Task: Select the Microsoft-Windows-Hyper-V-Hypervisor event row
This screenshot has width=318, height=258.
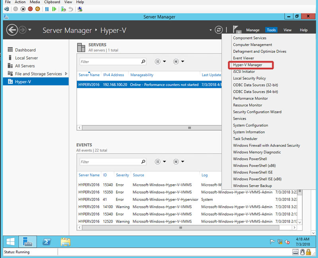Action: coord(188,200)
